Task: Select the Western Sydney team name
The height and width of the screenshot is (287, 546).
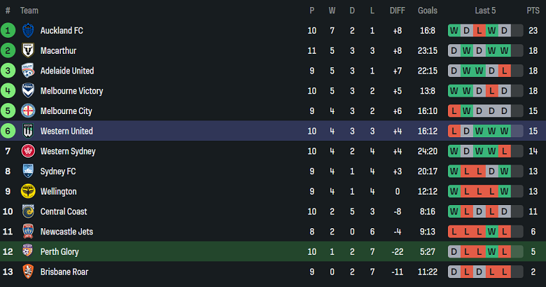Action: (68, 151)
